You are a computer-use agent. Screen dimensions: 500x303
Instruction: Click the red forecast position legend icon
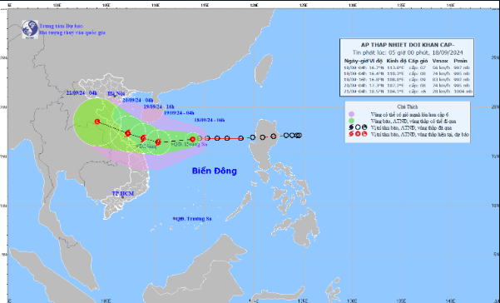(x=358, y=134)
